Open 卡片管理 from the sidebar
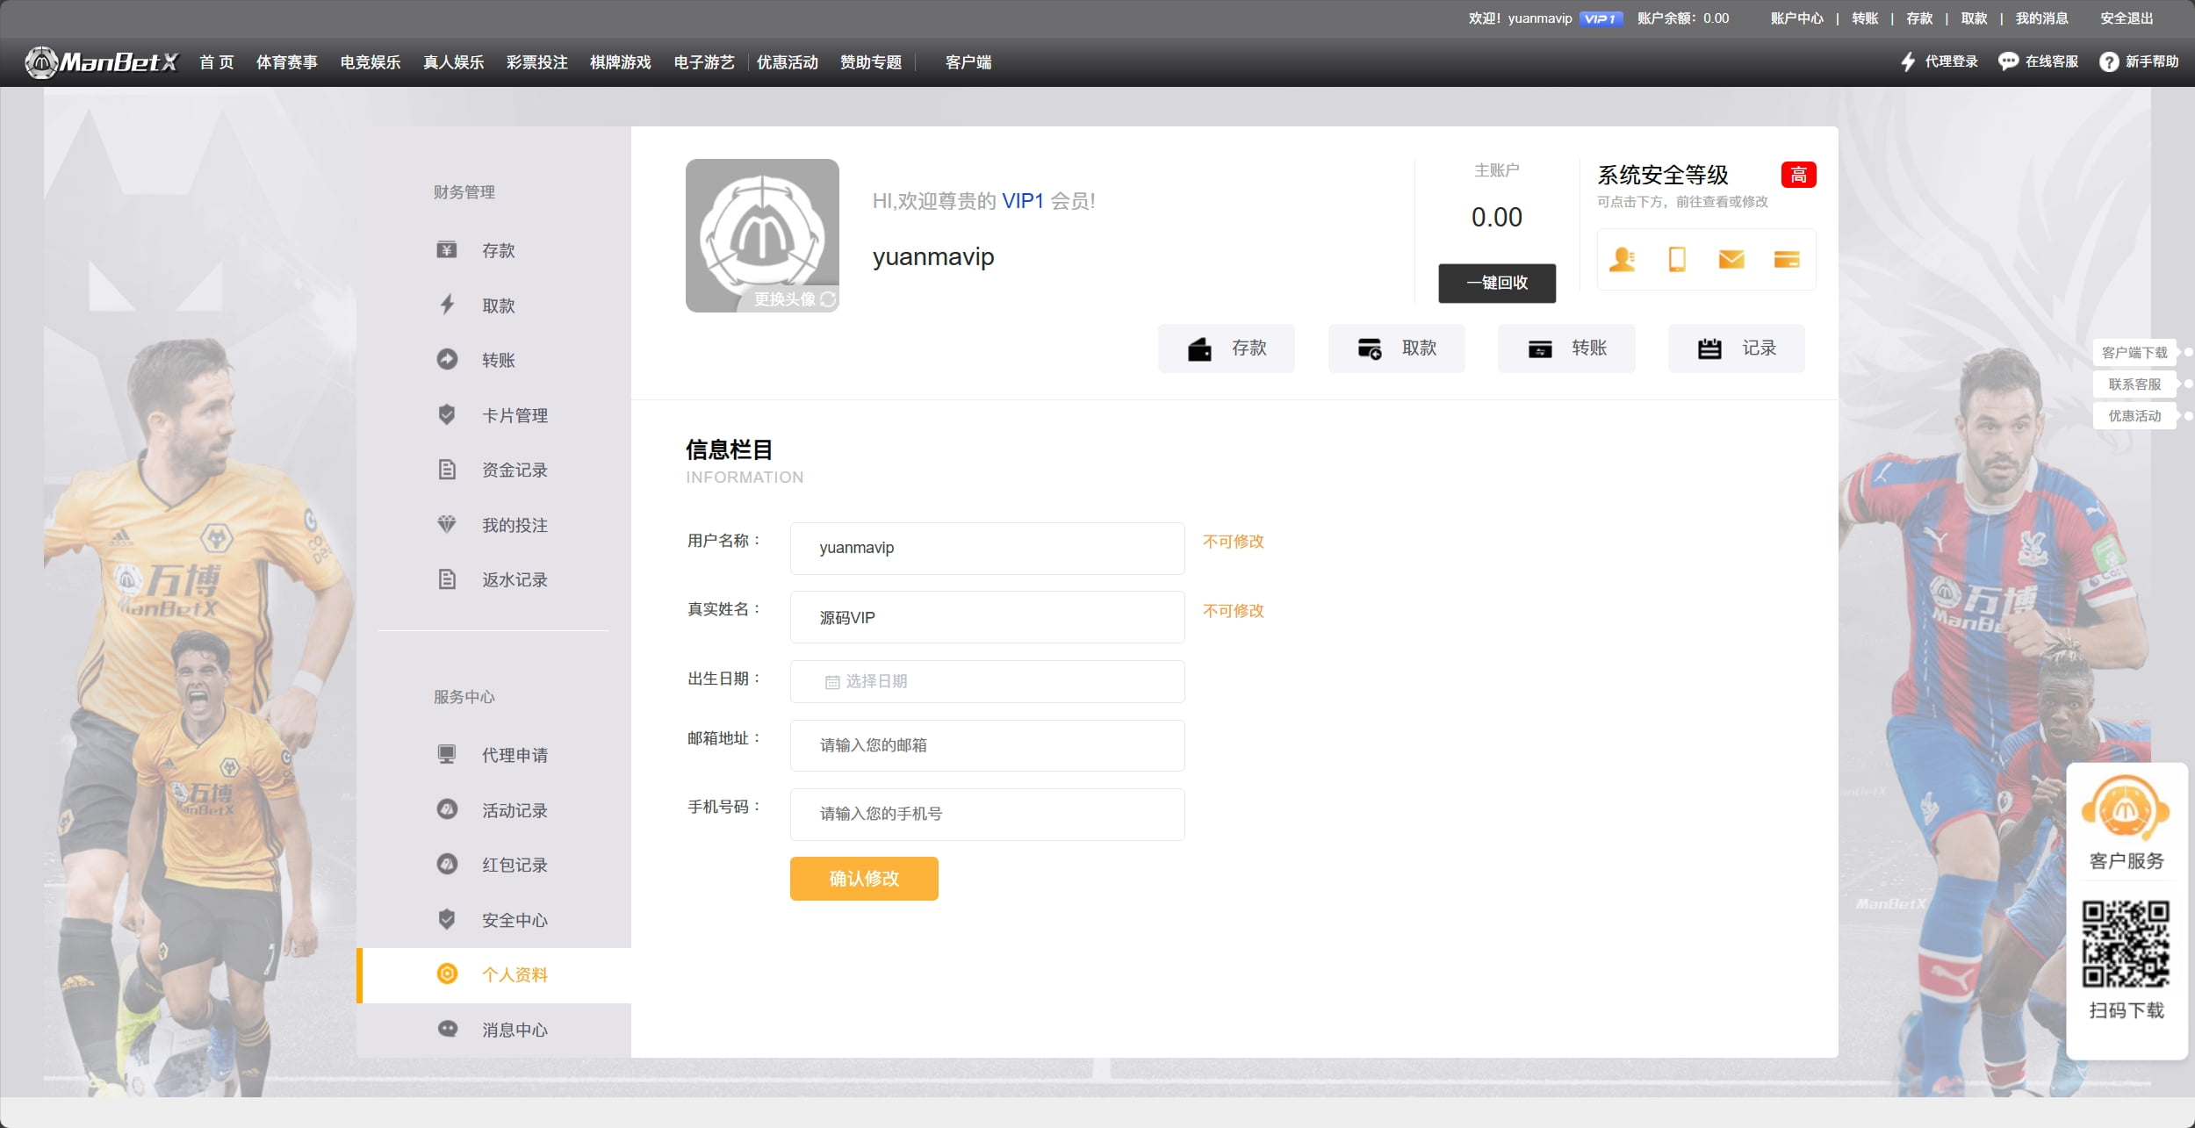This screenshot has height=1128, width=2195. [514, 415]
